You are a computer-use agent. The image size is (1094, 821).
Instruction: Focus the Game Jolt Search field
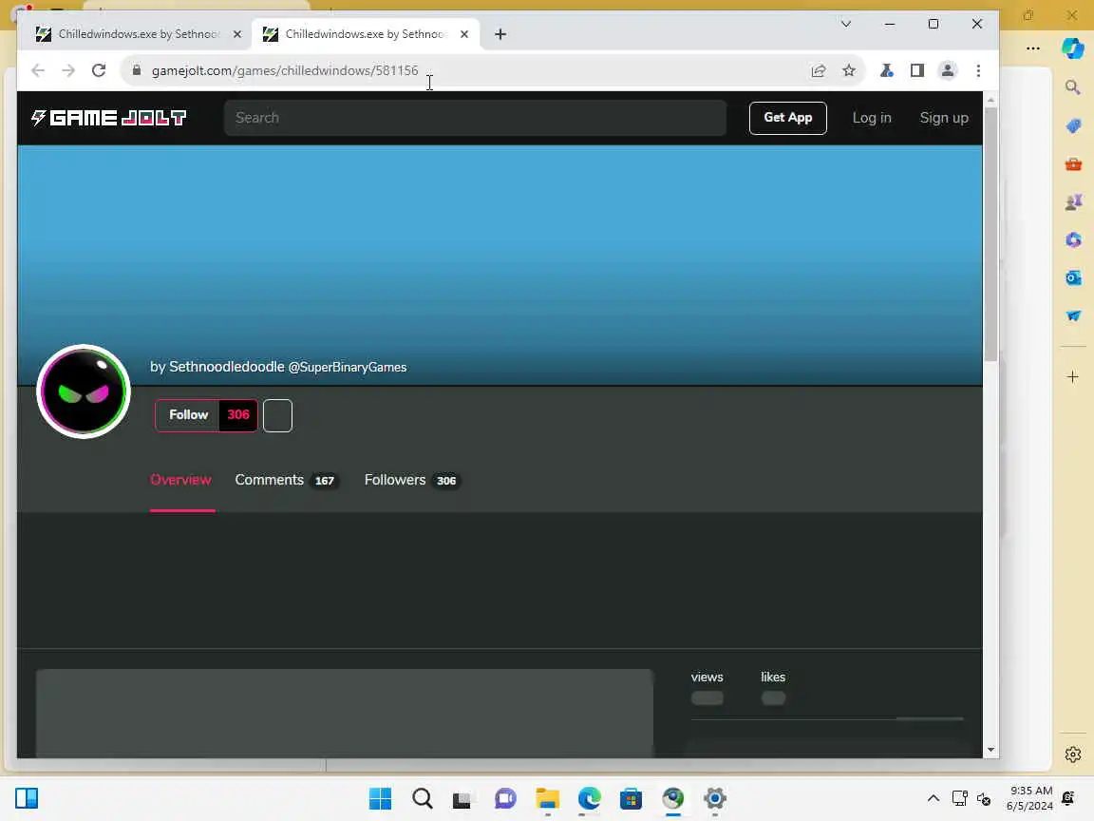point(475,117)
